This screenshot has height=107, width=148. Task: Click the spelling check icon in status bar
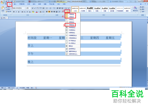tap(17, 88)
